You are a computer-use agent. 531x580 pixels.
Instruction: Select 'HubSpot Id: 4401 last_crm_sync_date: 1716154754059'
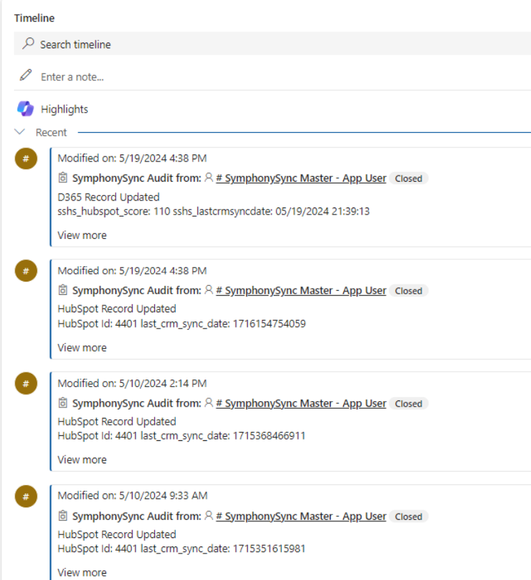coord(181,324)
